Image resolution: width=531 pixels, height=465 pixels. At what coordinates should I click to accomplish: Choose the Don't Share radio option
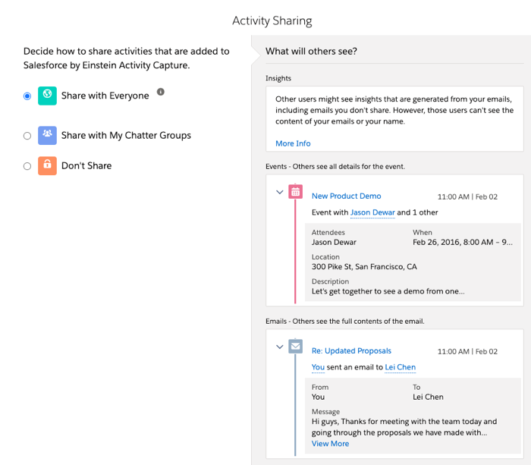tap(27, 166)
